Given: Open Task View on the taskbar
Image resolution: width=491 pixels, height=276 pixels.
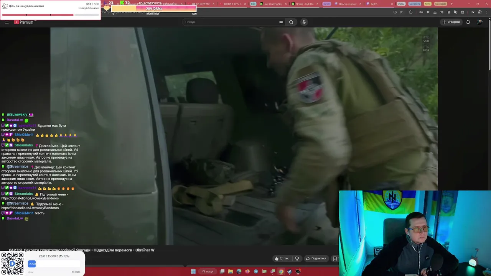Looking at the screenshot, I should (x=222, y=271).
